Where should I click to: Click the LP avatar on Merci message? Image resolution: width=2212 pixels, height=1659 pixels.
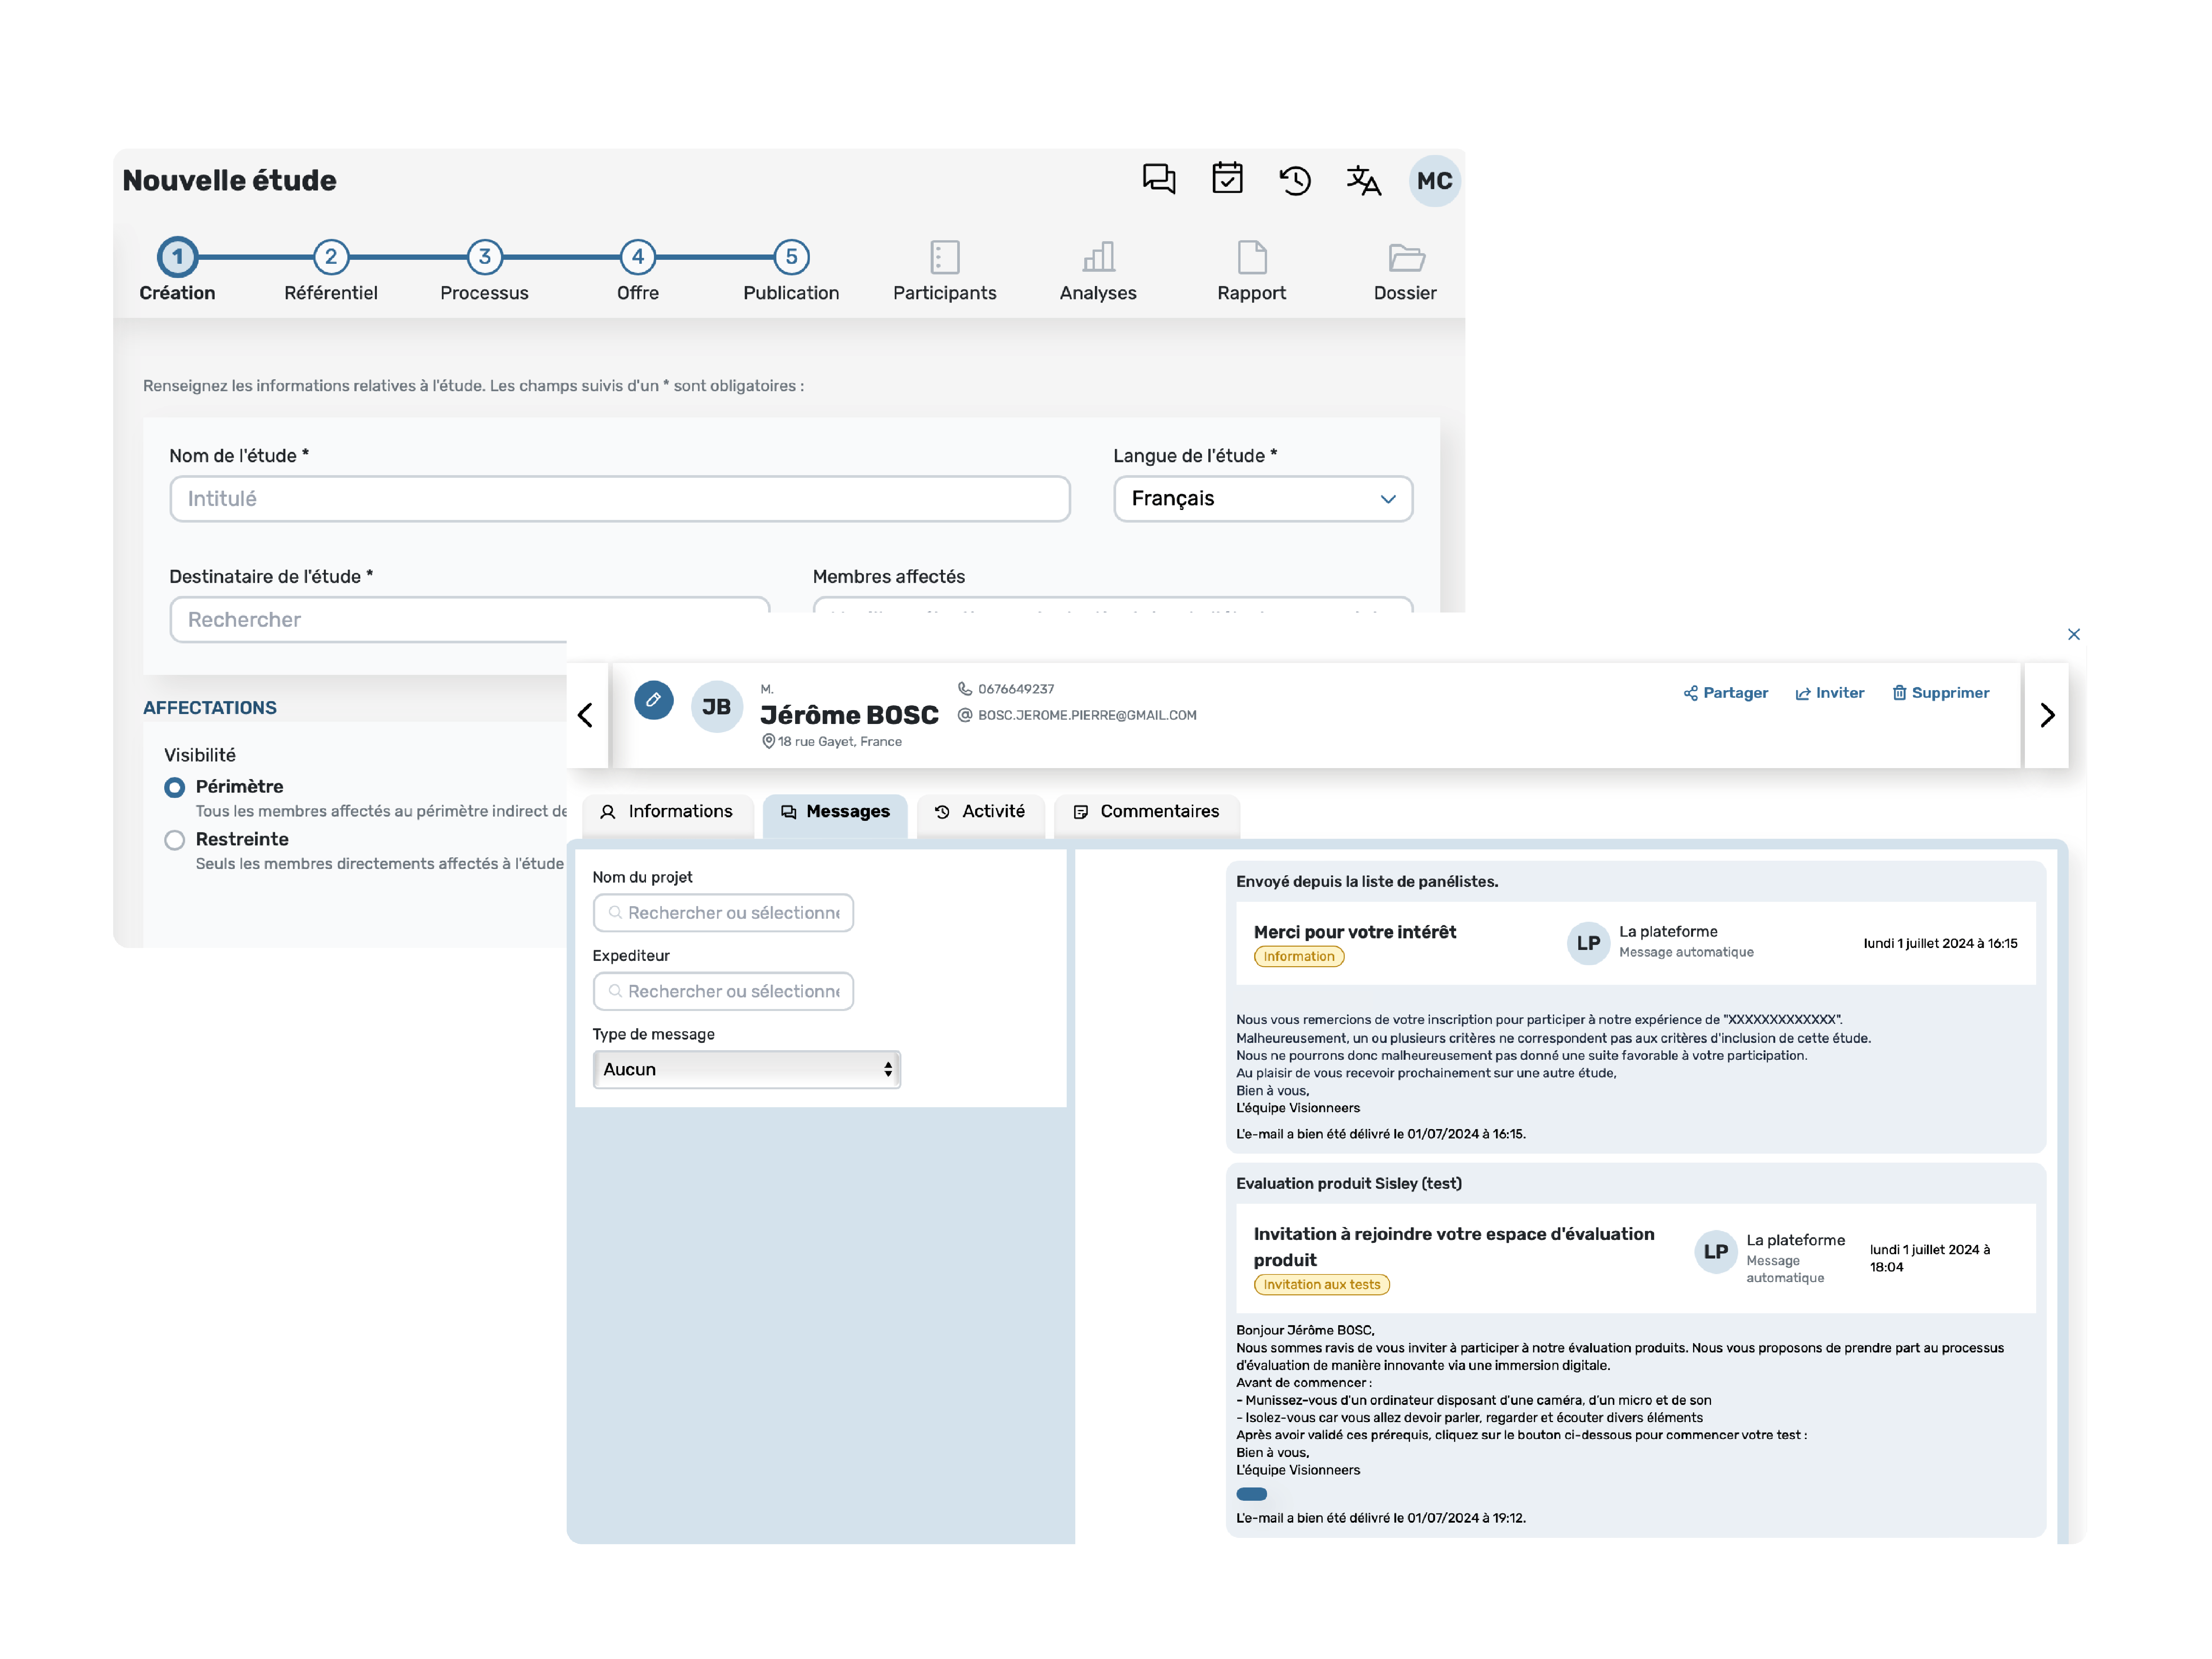pyautogui.click(x=1588, y=943)
